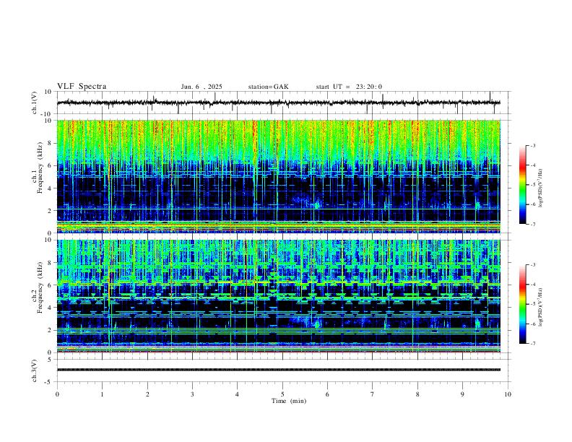Image resolution: width=572 pixels, height=442 pixels.
Task: Click the ch.2 spectrogram panel
Action: [x=278, y=296]
